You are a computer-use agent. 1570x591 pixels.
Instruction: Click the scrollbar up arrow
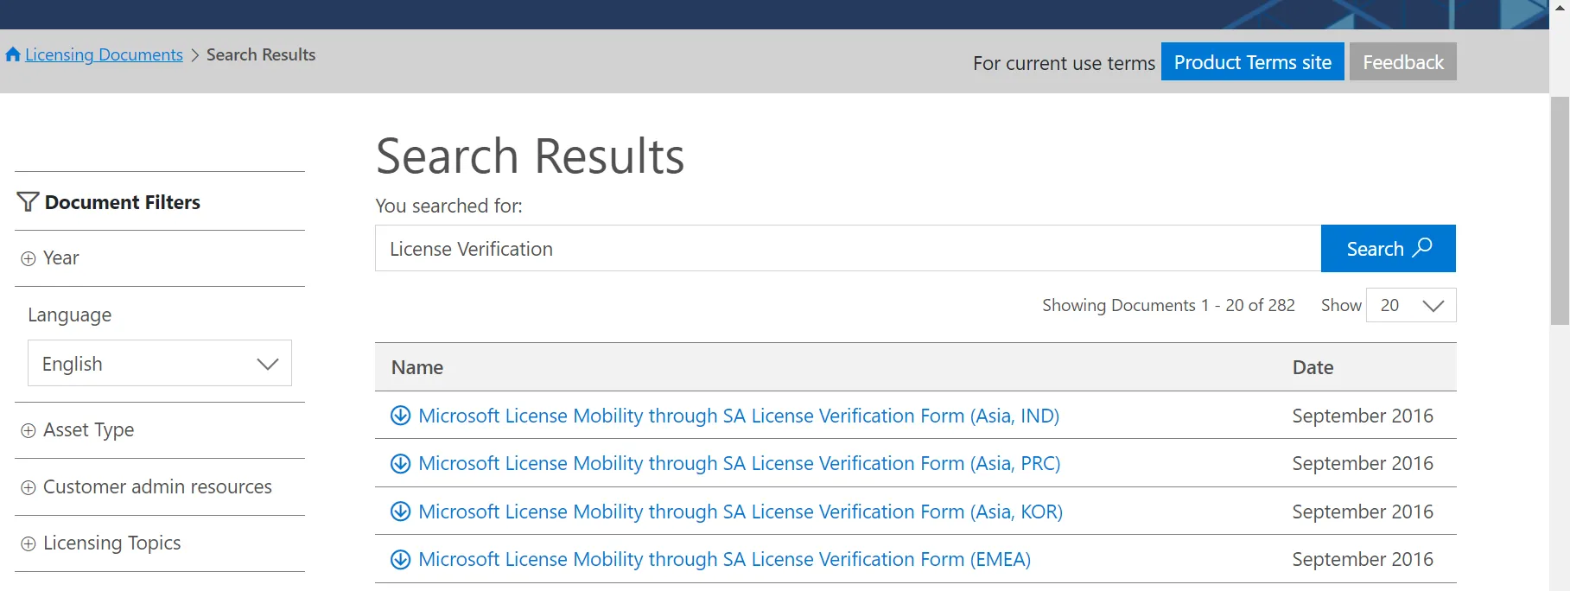(1560, 7)
